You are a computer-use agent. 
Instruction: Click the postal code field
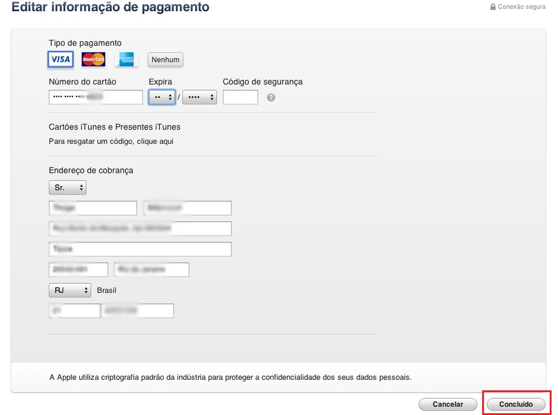[78, 269]
